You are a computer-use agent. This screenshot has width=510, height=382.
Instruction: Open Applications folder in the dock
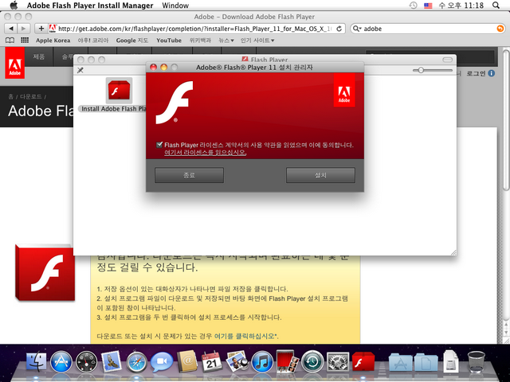(x=400, y=363)
